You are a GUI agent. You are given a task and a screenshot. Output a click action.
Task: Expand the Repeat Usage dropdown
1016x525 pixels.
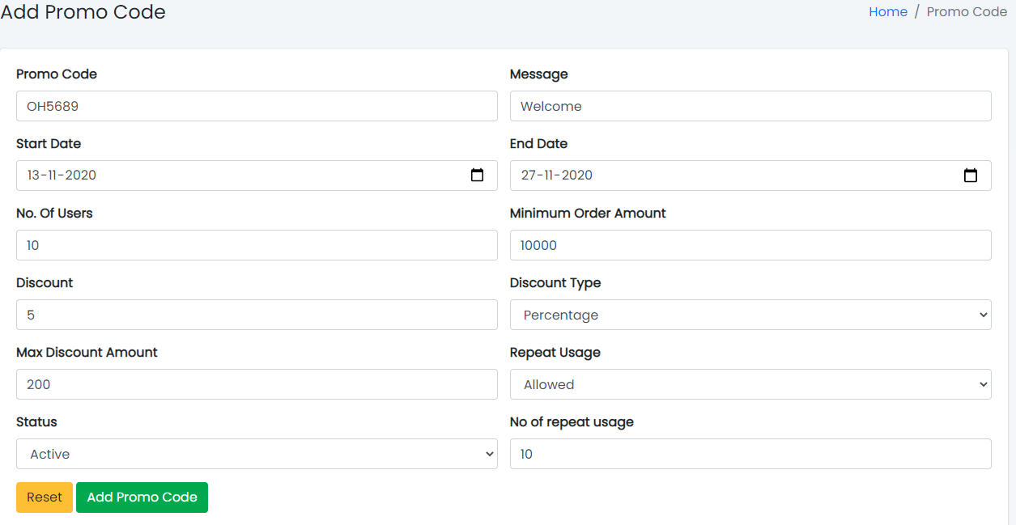(750, 384)
